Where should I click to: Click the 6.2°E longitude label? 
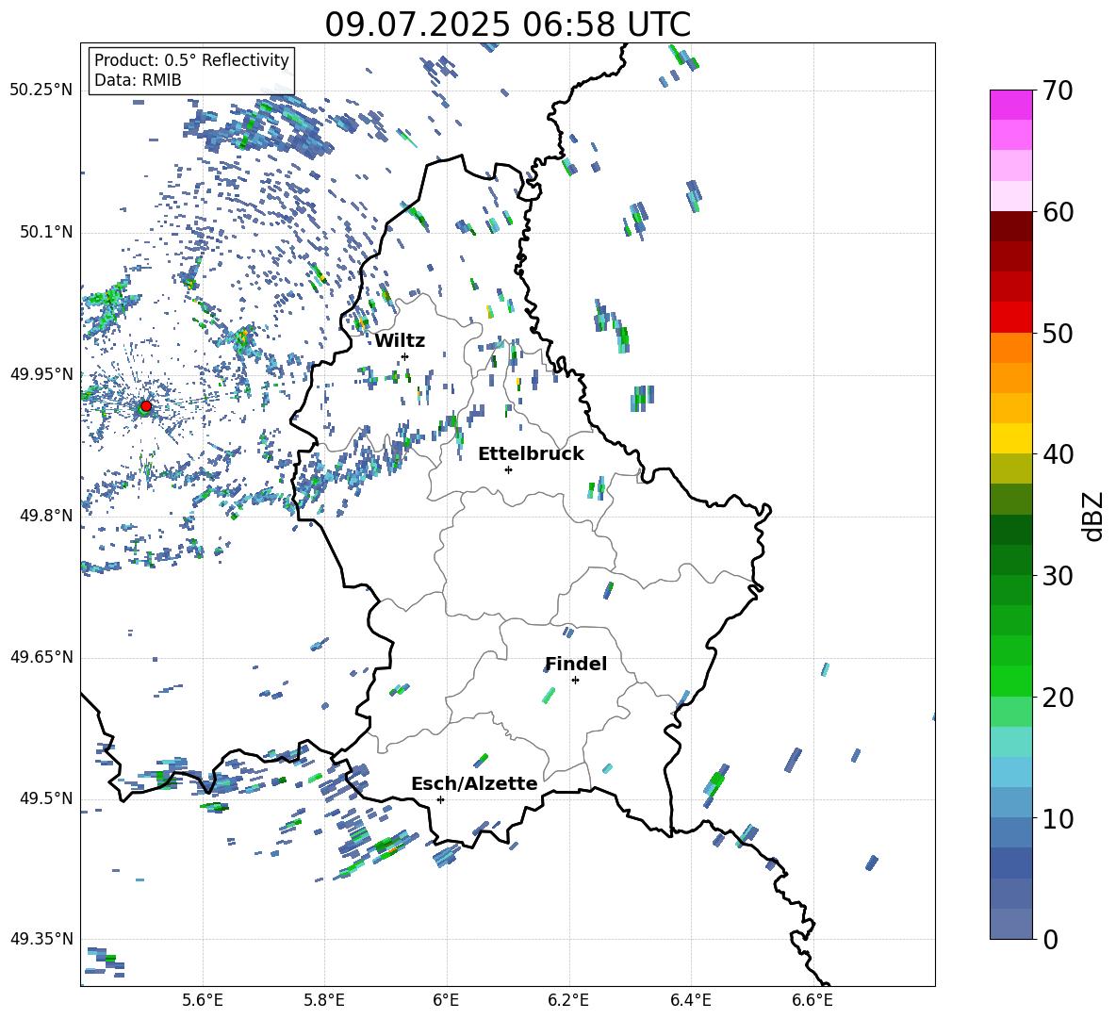point(568,1000)
